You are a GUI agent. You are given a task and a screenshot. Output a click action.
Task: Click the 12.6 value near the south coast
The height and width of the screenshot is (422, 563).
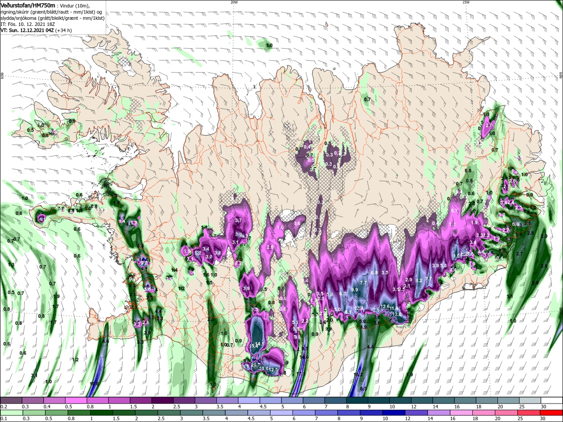point(384,306)
